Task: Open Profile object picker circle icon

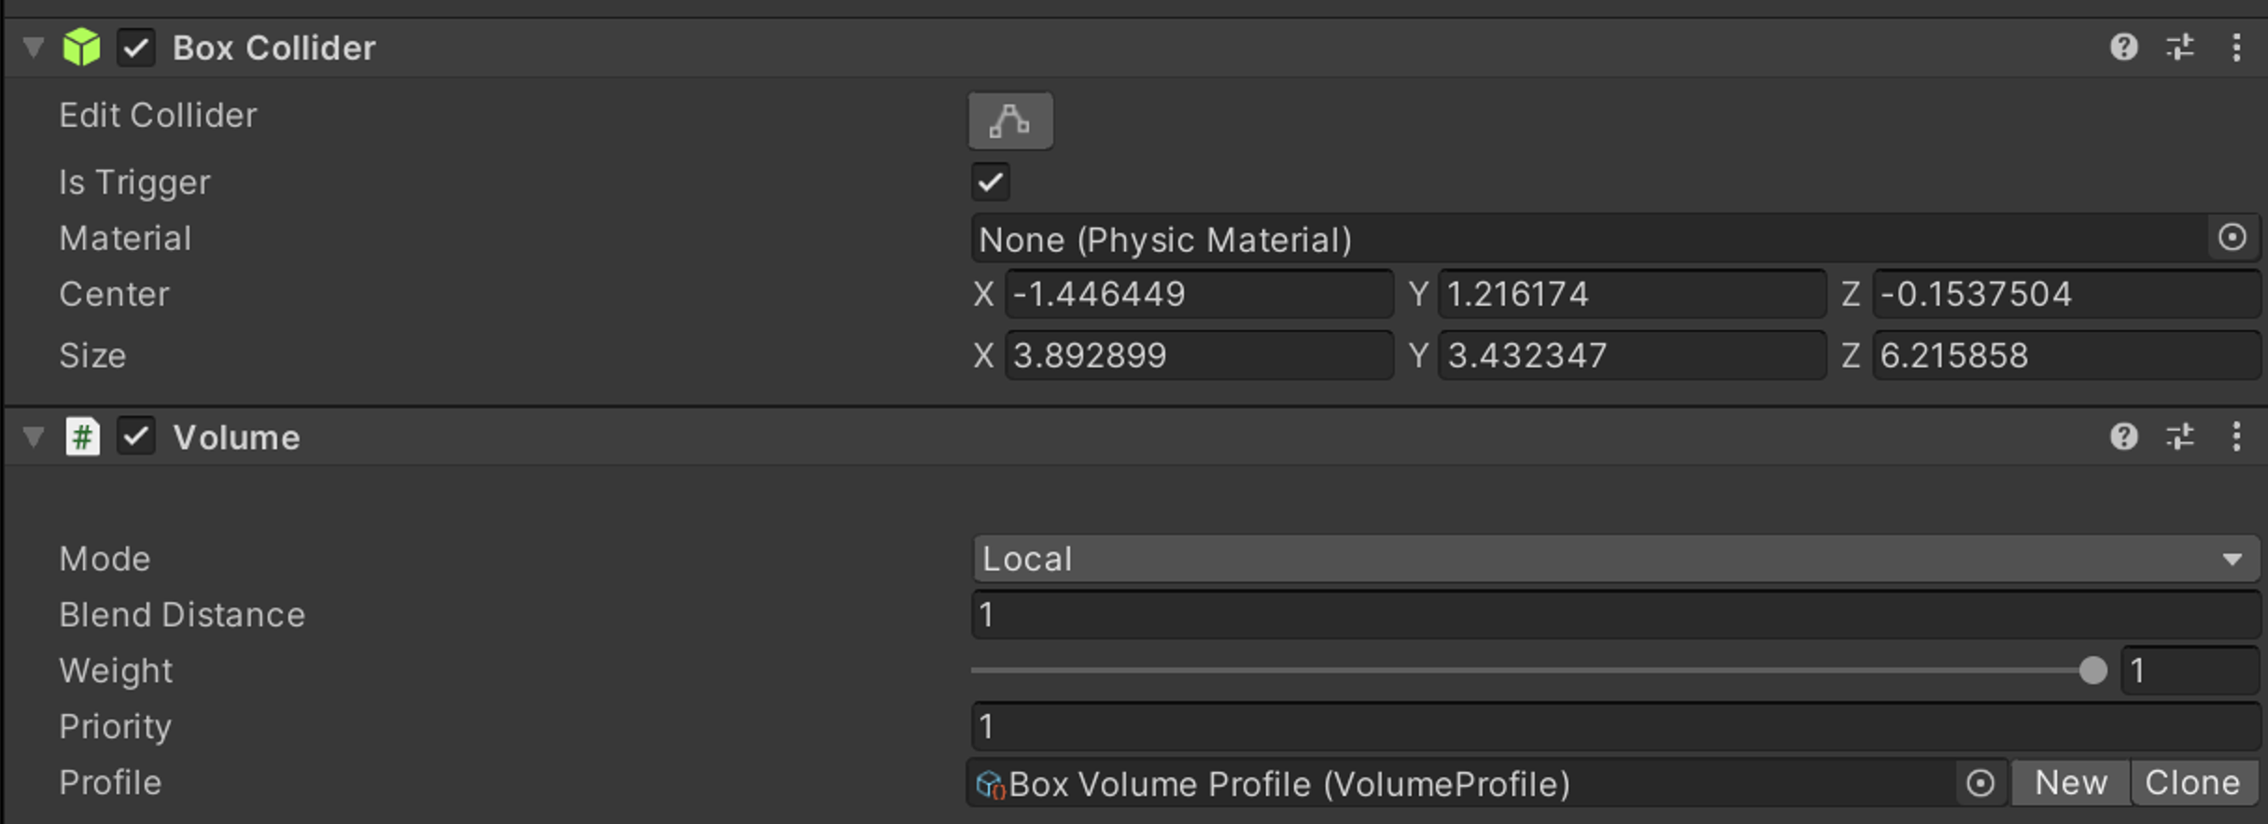Action: click(1979, 783)
